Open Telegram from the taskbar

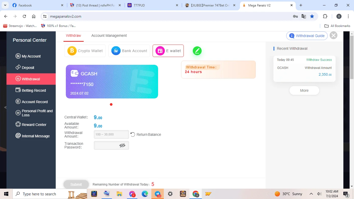tap(158, 194)
